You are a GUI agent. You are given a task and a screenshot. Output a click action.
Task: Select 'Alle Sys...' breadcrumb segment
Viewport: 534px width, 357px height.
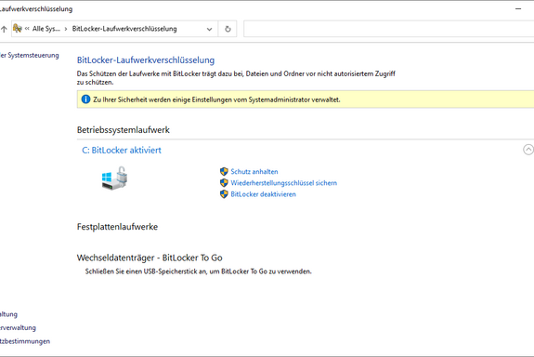point(46,29)
